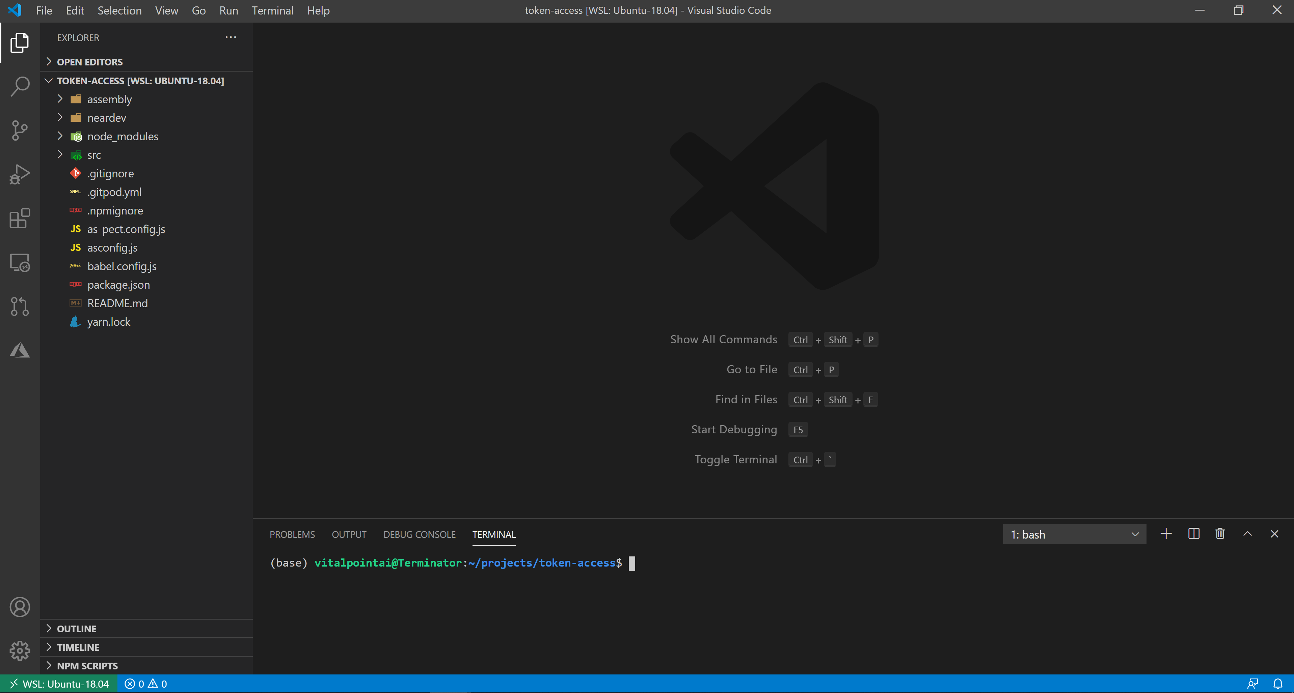Open the Extensions view
The image size is (1294, 693).
[x=20, y=218]
